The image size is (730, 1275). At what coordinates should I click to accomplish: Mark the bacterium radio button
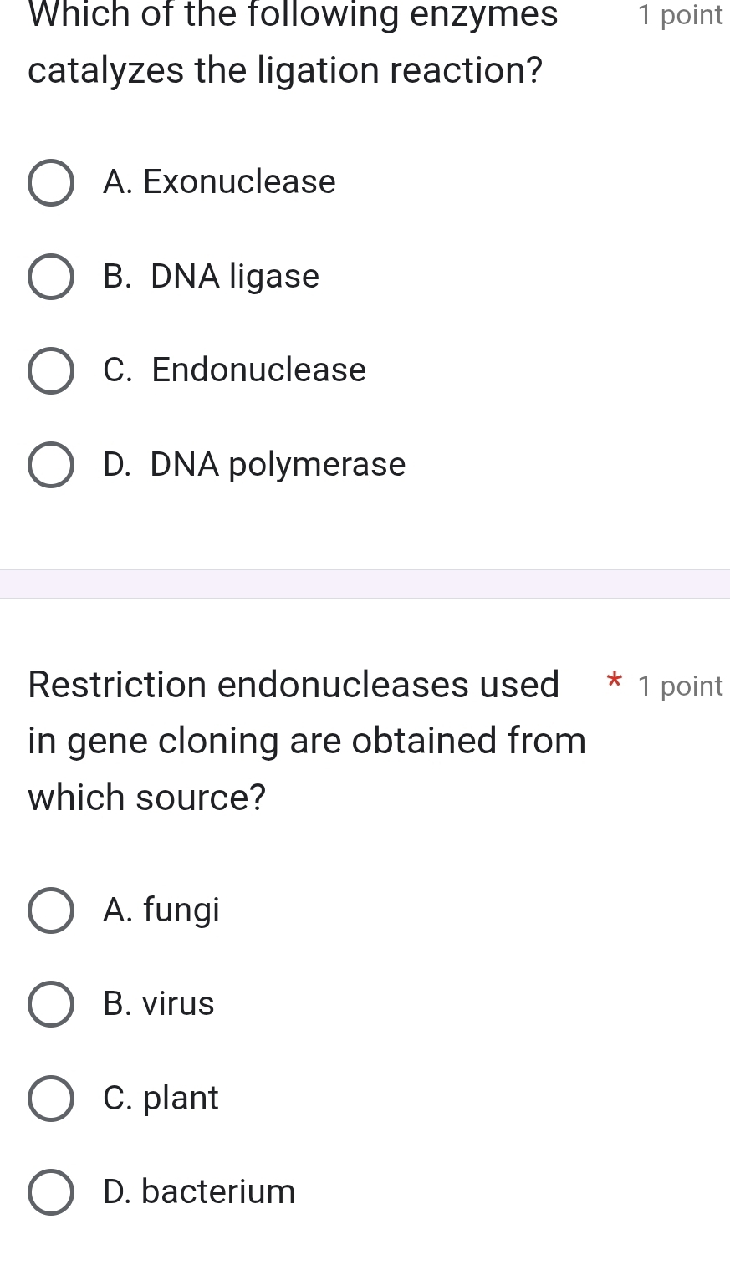pyautogui.click(x=50, y=1192)
